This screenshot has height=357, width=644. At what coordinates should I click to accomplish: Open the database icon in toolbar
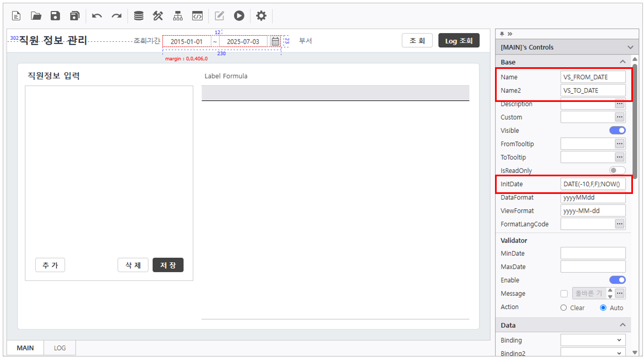click(x=139, y=16)
